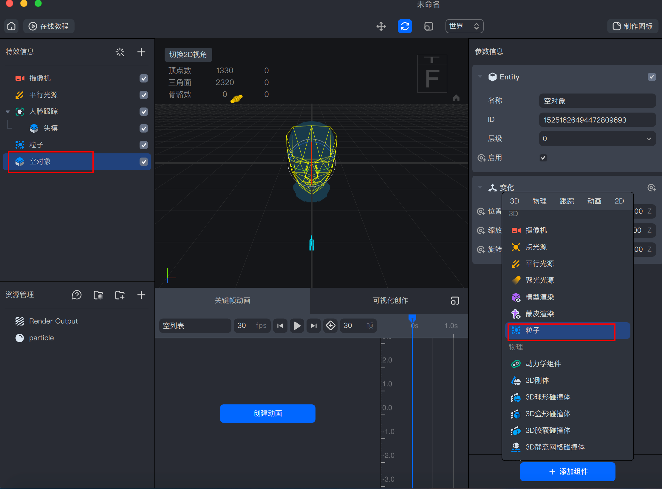Viewport: 662px width, 489px height.
Task: Click the home icon in top toolbar
Action: (11, 26)
